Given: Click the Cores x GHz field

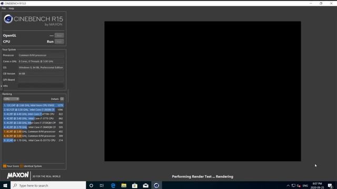Looking at the screenshot, I should click(41, 61).
